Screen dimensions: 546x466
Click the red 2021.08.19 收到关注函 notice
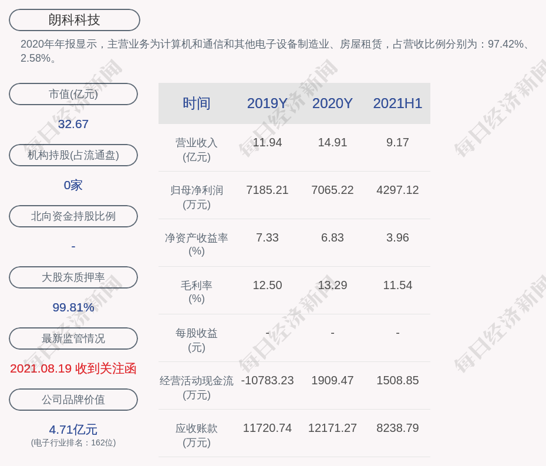coord(73,368)
